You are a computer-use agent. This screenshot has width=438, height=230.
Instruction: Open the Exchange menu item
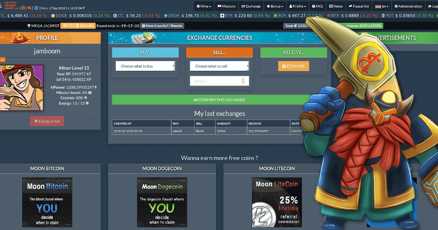click(x=251, y=6)
